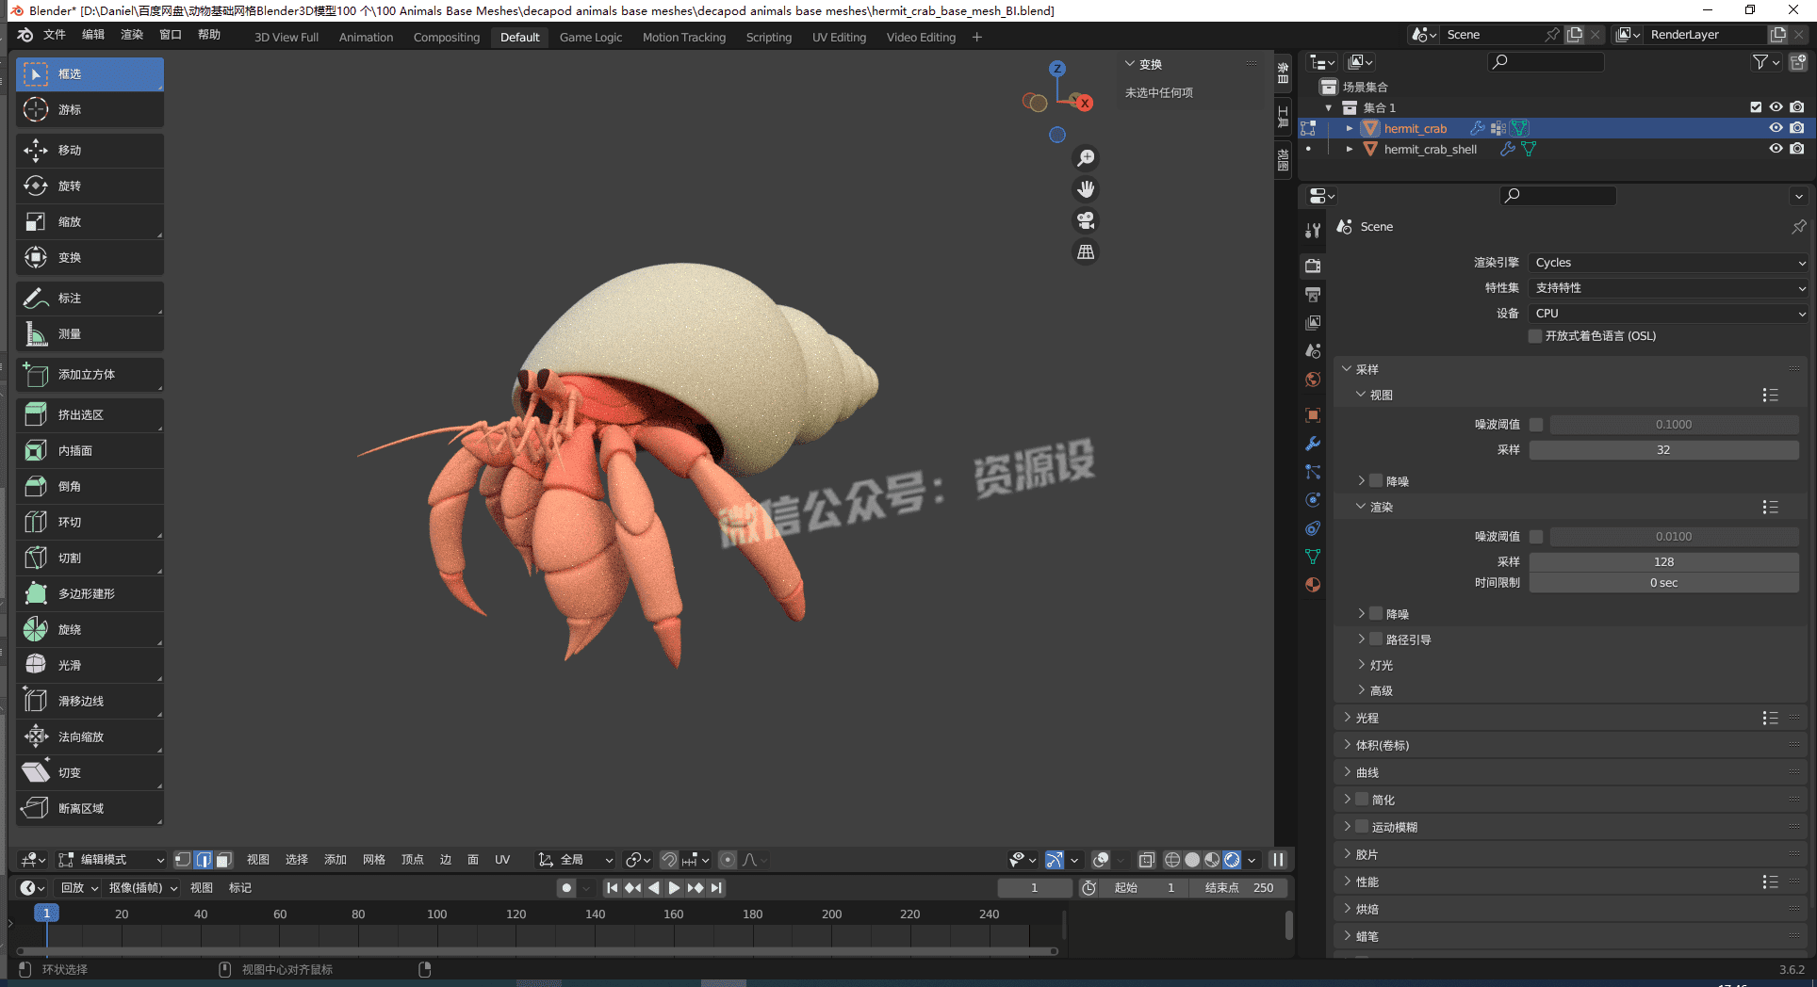Screen dimensions: 1817x987
Task: Enable the 简化 checkbox
Action: point(1362,800)
